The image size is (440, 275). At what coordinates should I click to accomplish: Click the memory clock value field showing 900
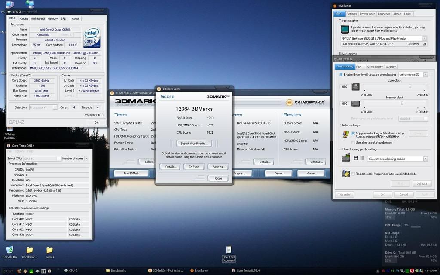point(345,104)
